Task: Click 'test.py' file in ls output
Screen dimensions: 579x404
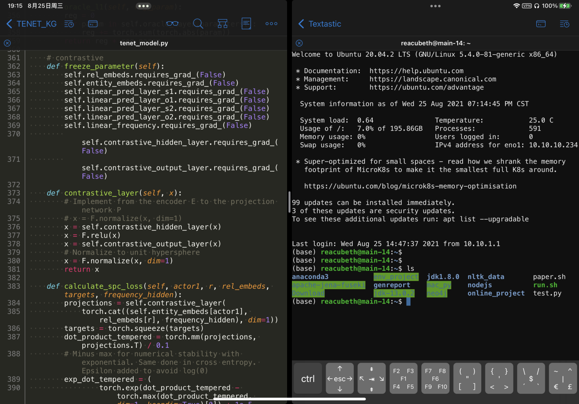Action: (x=547, y=293)
